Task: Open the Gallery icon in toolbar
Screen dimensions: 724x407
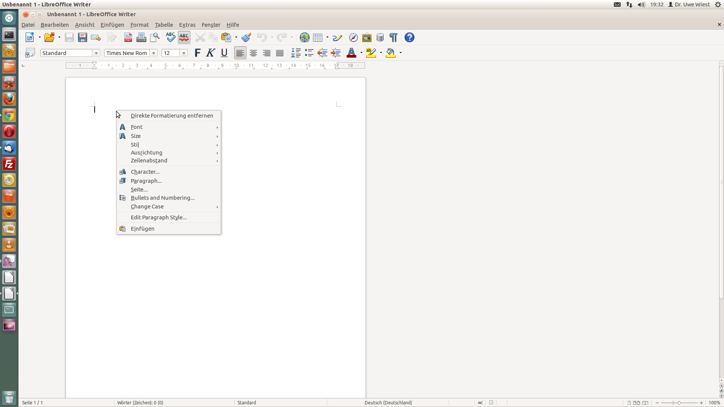Action: coord(367,38)
